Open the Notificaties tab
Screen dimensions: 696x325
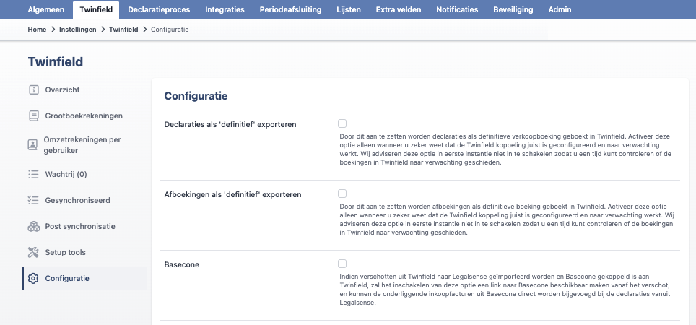(x=457, y=9)
